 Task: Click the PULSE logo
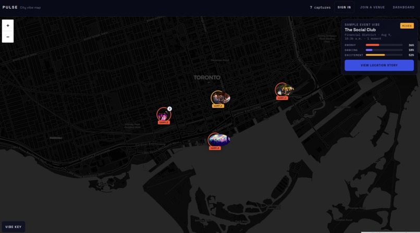pos(10,7)
